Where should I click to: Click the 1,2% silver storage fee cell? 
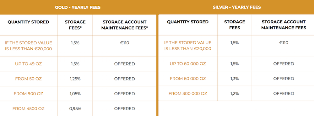[235, 94]
